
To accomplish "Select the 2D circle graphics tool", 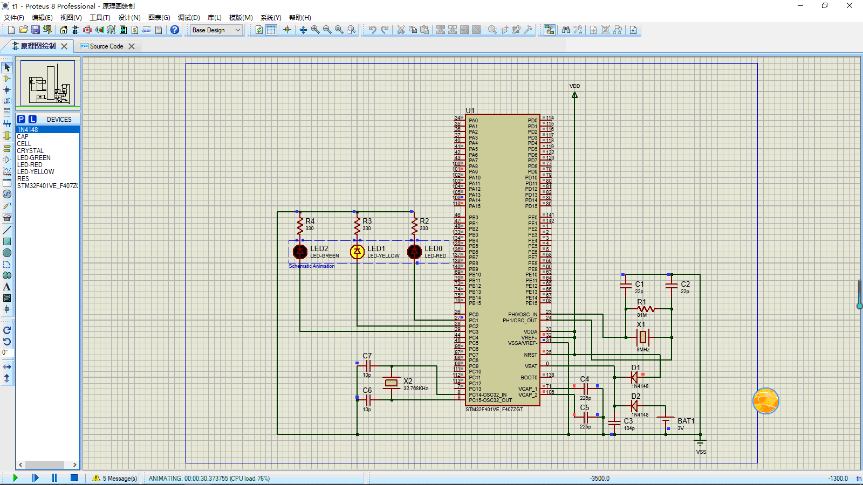I will 7,253.
